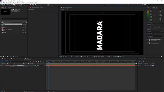164x92 pixels.
Task: Click the timeline zoom slider at bottom
Action: (x=48, y=91)
